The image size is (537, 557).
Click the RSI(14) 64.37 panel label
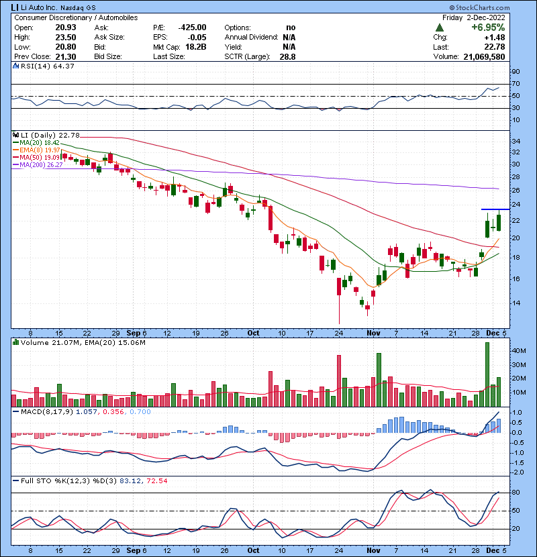(47, 66)
